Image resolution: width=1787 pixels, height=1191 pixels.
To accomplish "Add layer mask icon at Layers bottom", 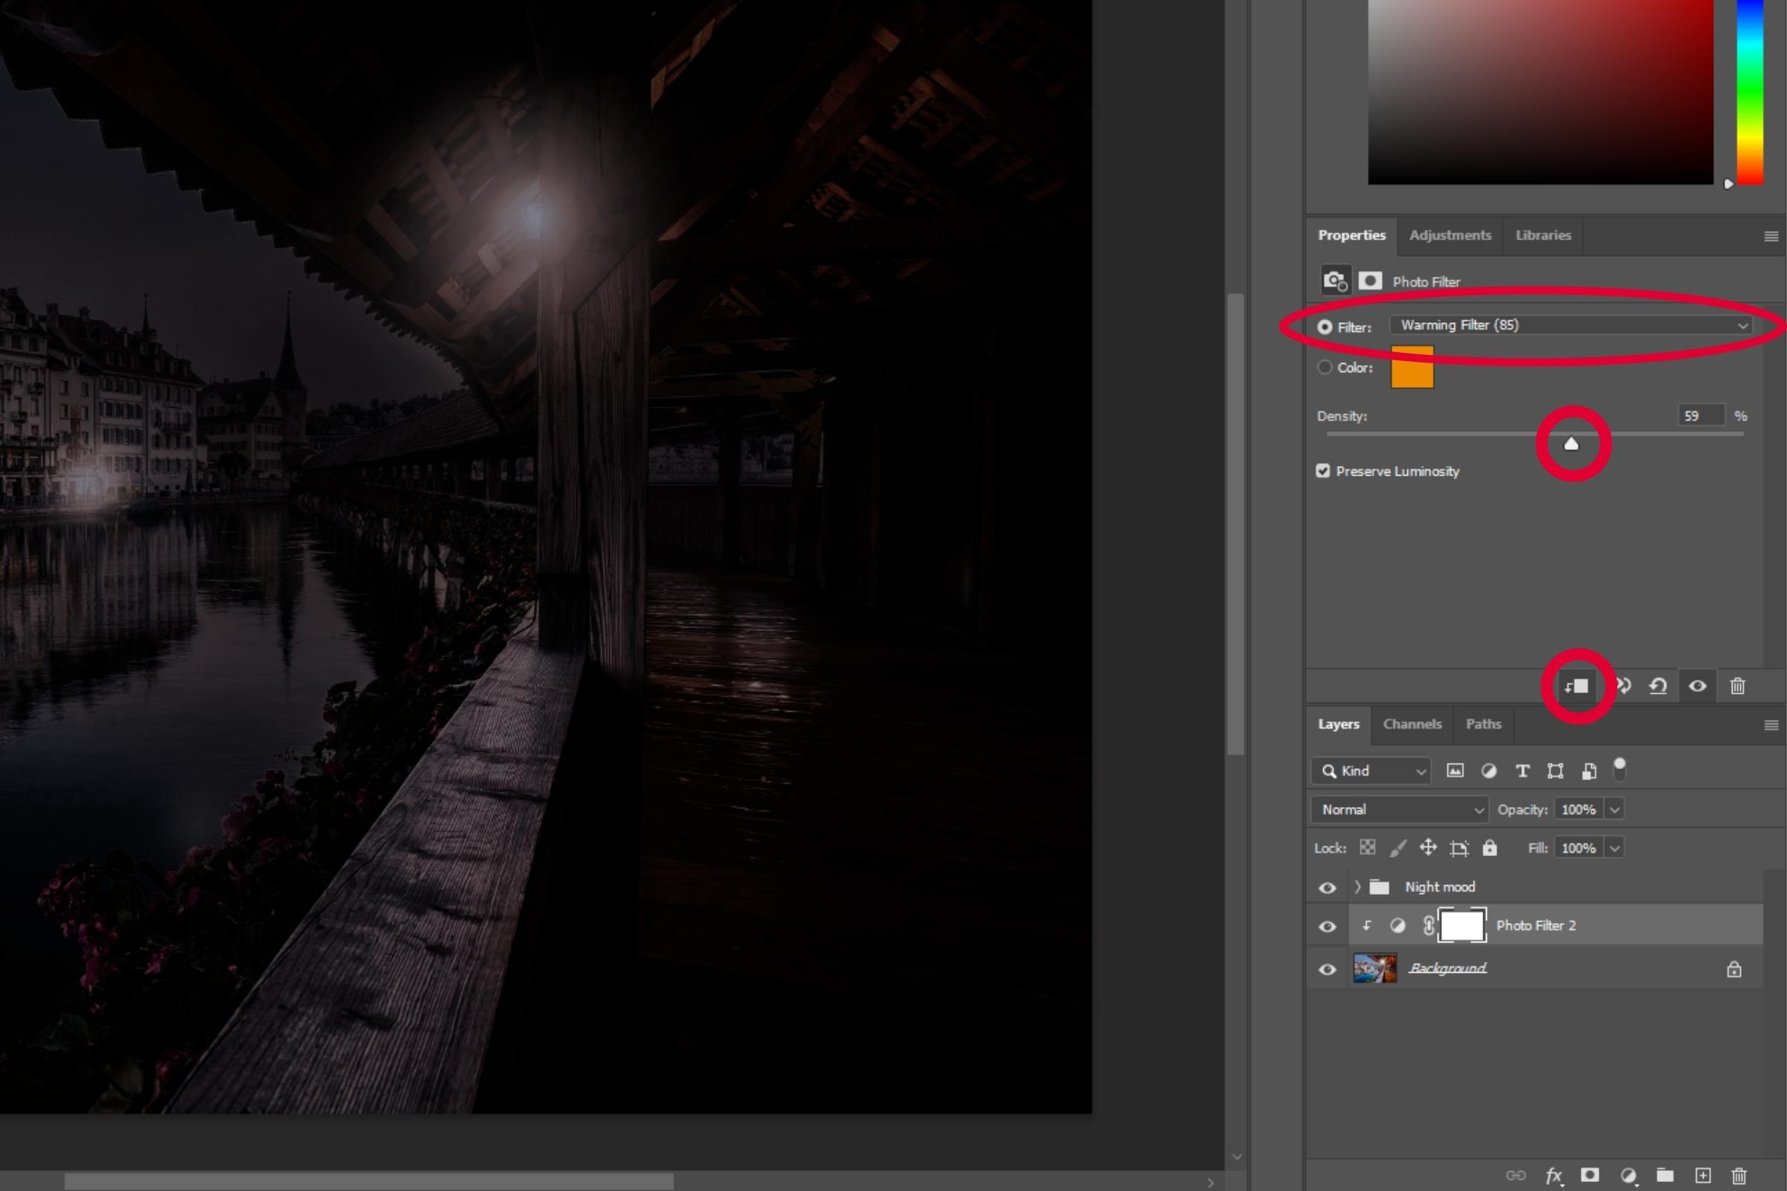I will (1590, 1176).
